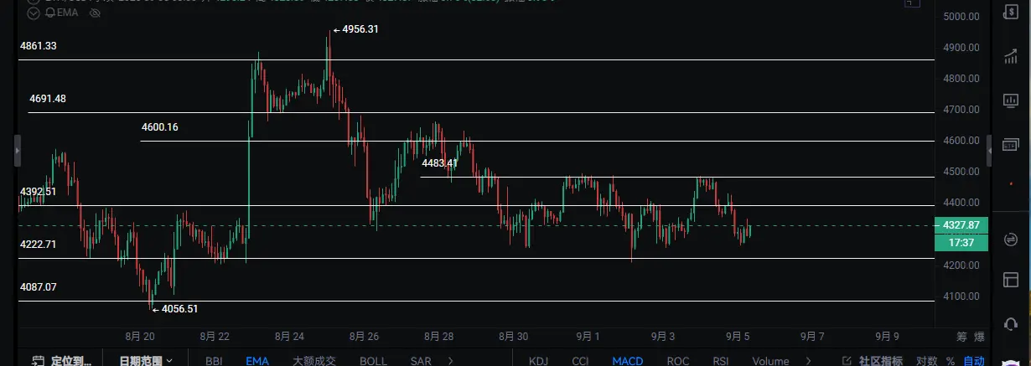1031x366 pixels.
Task: Open the rising bar chart sidebar icon
Action: pos(1012,56)
